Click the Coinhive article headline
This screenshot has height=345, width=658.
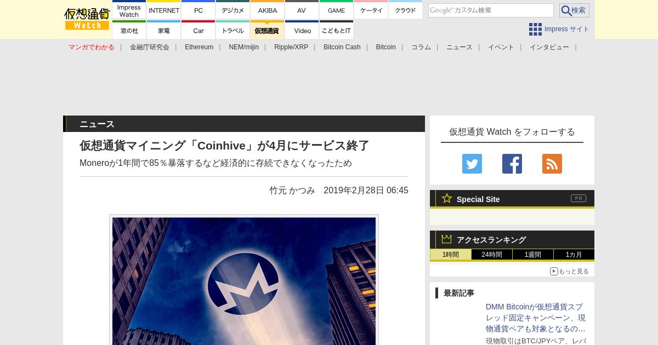[224, 146]
